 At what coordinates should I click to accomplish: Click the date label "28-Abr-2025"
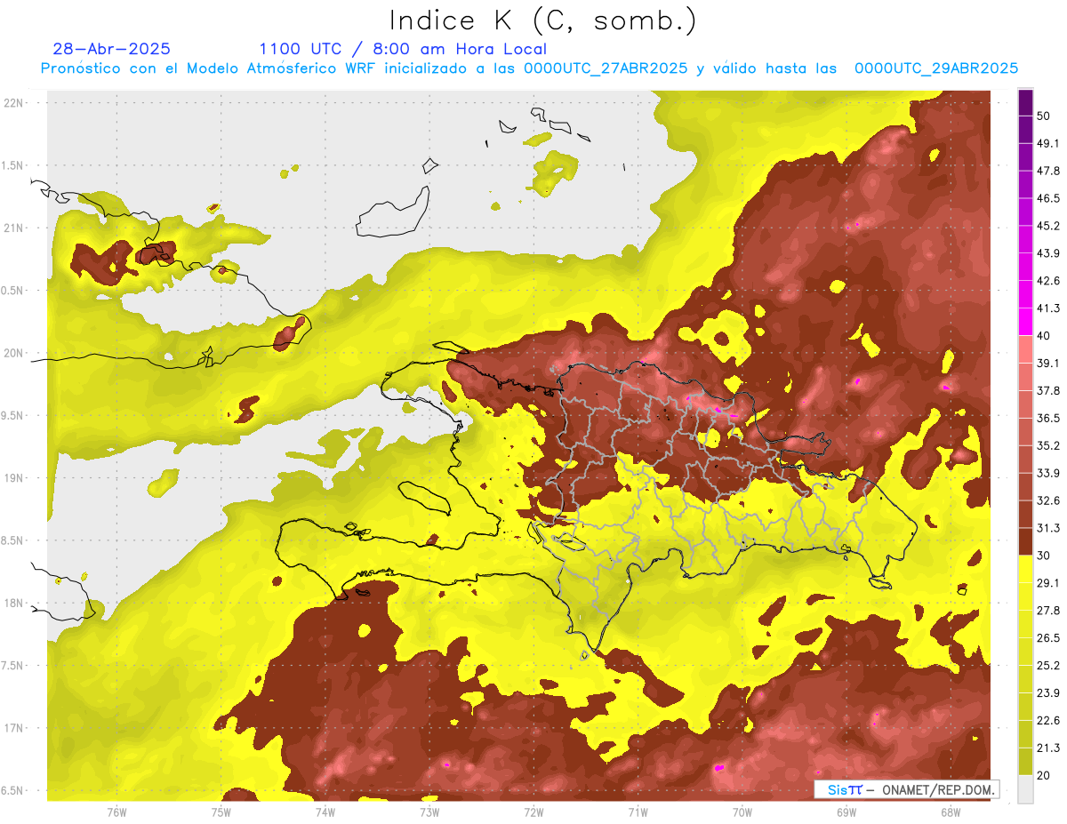click(x=112, y=49)
